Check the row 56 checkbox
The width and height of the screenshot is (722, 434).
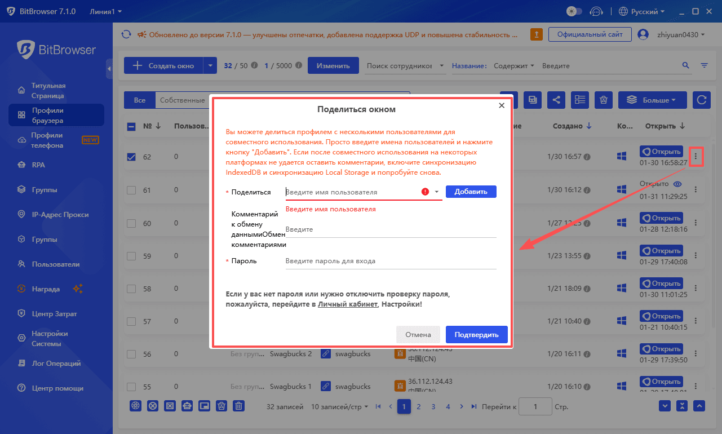click(x=131, y=354)
